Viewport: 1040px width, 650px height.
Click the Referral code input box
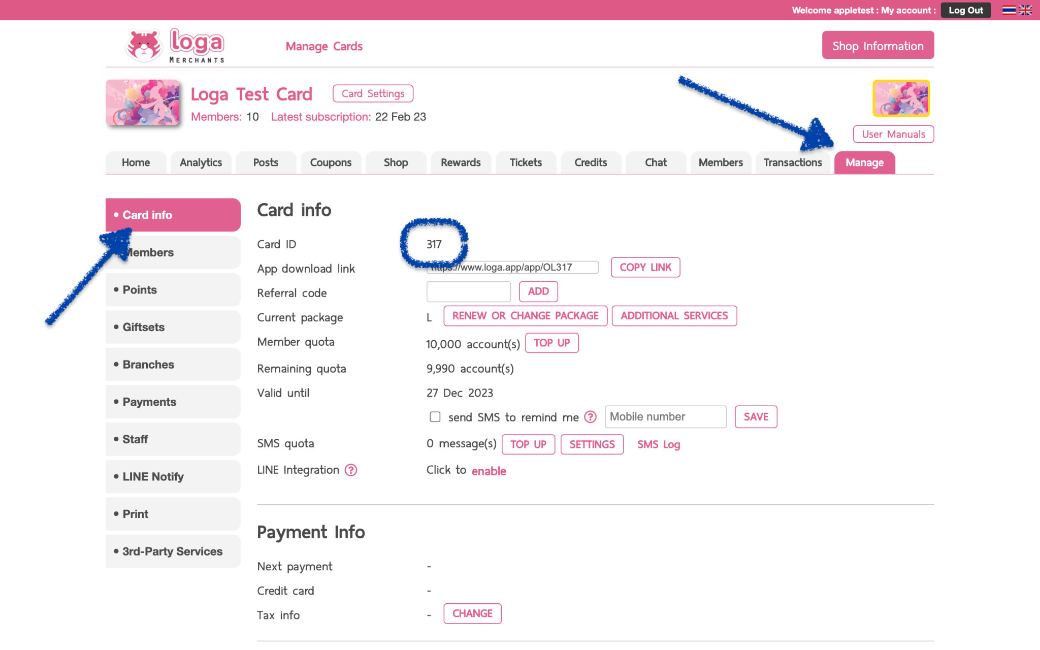(468, 291)
